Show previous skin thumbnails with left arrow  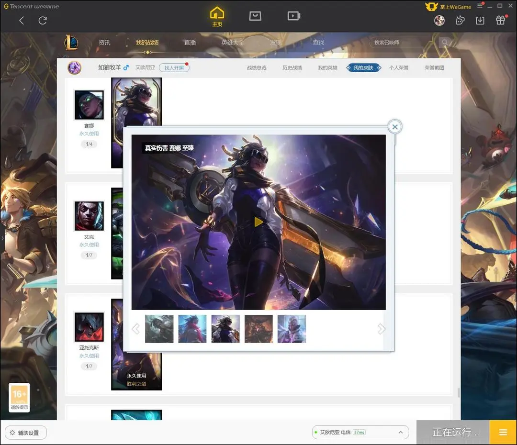point(135,329)
